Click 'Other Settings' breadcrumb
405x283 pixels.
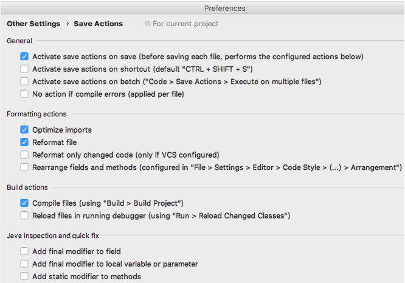tap(33, 24)
